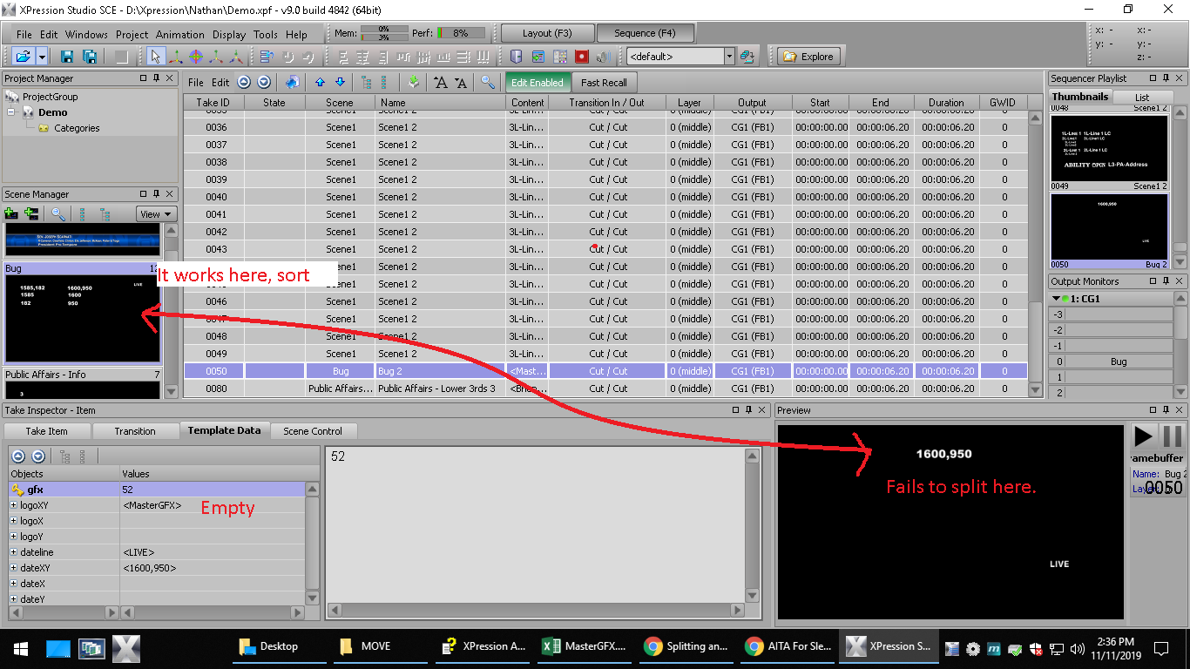Click the Save project floppy disk icon

click(67, 57)
